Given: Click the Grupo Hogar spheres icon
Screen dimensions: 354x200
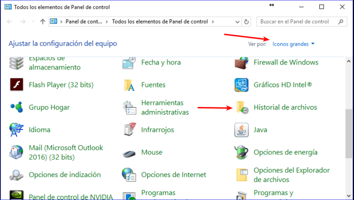Looking at the screenshot, I should click(x=17, y=107).
